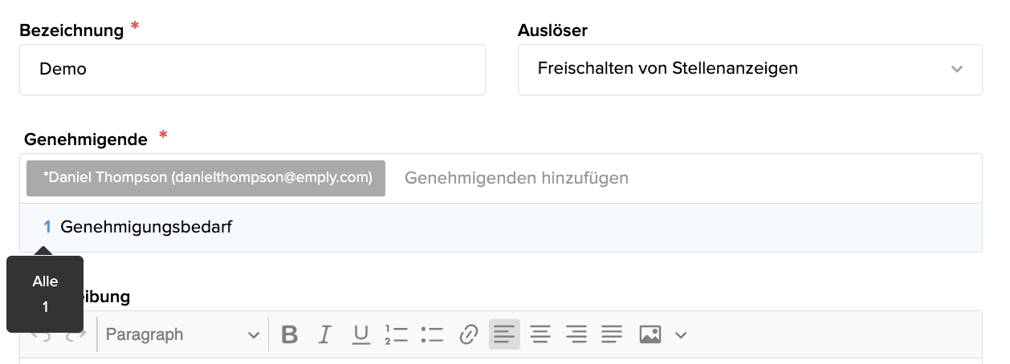Click the redo arrow in editor

pos(75,335)
